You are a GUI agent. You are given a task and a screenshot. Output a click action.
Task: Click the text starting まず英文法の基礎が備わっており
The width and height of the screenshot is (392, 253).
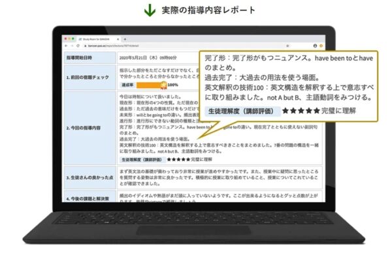pos(219,177)
